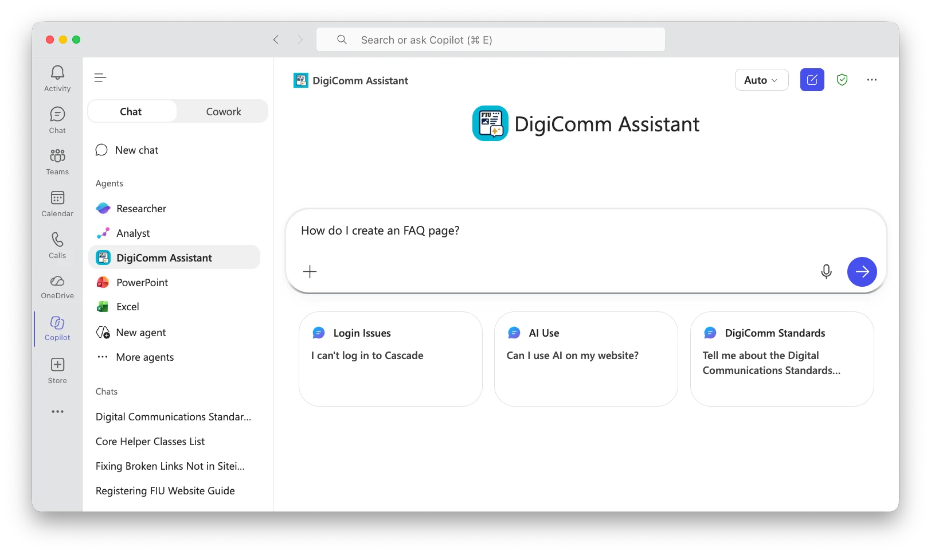
Task: Open the OneDrive cloud icon
Action: point(57,287)
